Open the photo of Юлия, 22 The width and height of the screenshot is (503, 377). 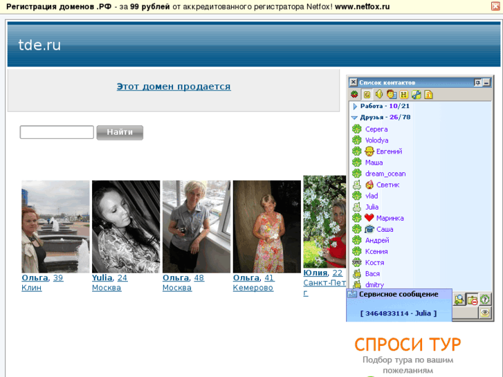324,221
